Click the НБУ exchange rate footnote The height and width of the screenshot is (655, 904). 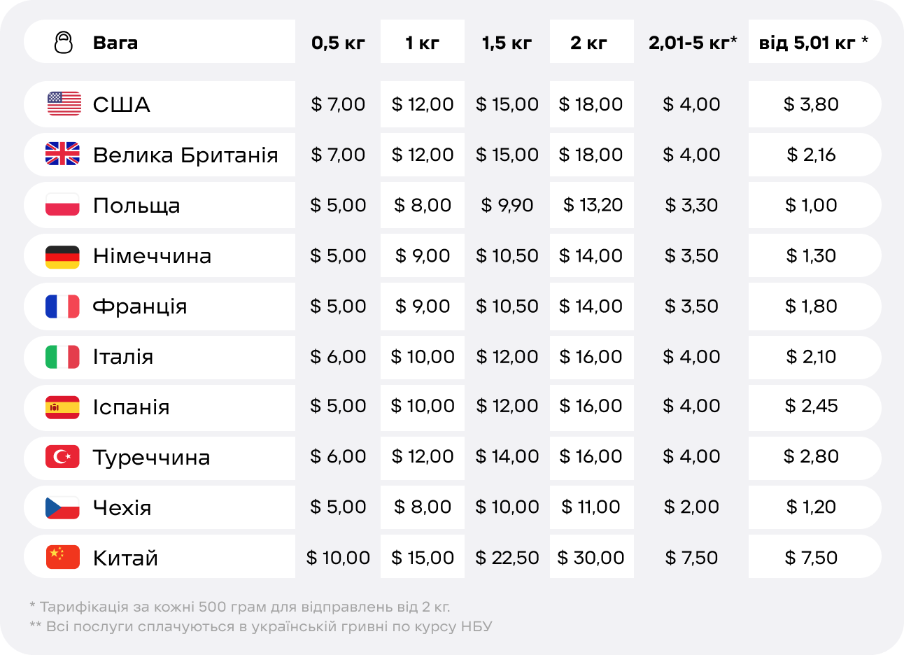click(x=261, y=626)
